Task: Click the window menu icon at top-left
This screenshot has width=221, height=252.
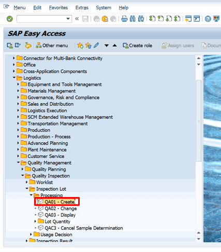Action: point(6,7)
